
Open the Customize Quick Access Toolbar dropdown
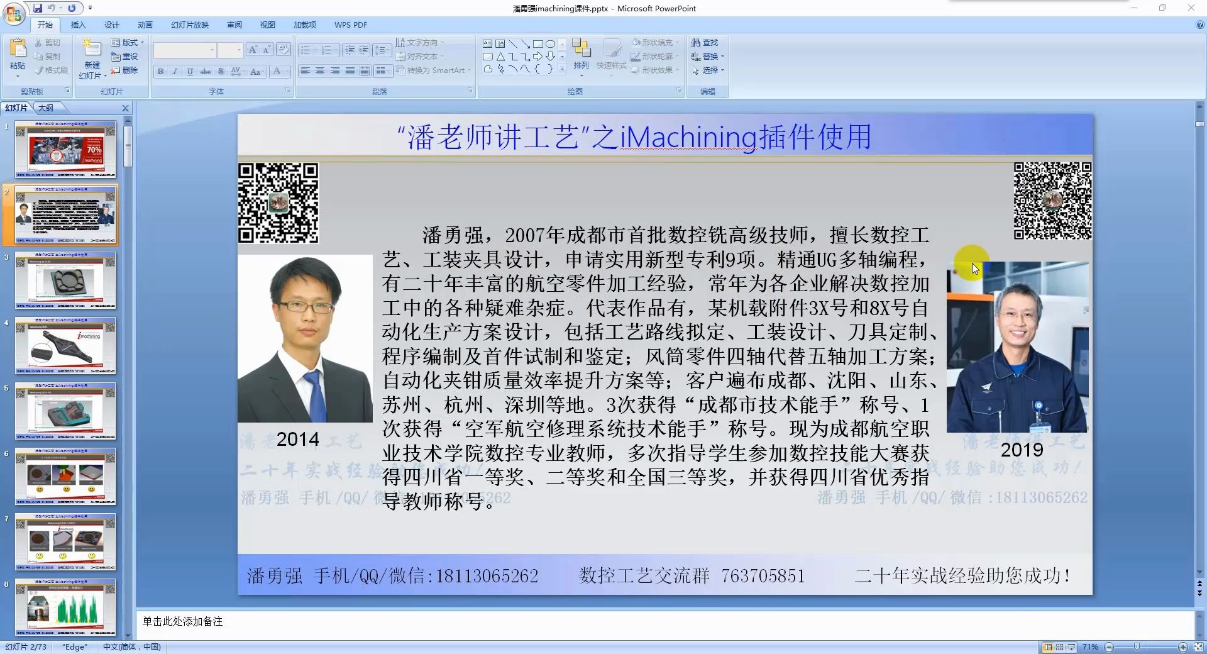pyautogui.click(x=90, y=8)
